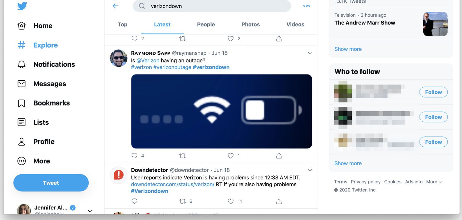Go back using the left arrow
The image size is (462, 220).
(x=115, y=6)
